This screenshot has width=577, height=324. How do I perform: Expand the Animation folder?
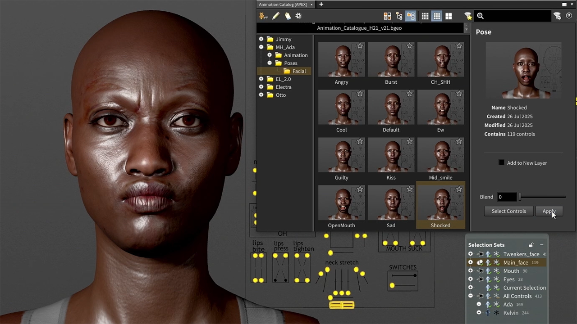[x=270, y=55]
